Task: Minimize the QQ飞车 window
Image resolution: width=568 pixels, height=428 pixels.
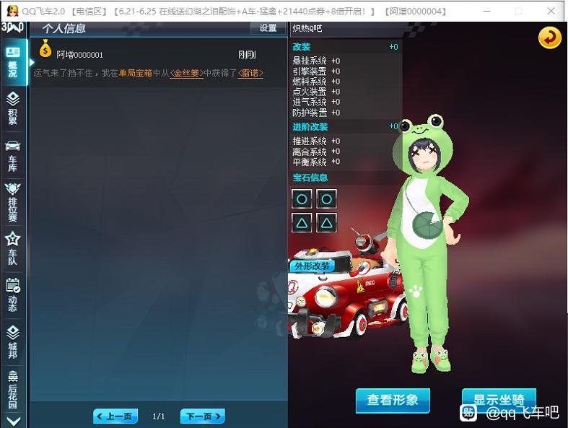Action: (486, 12)
